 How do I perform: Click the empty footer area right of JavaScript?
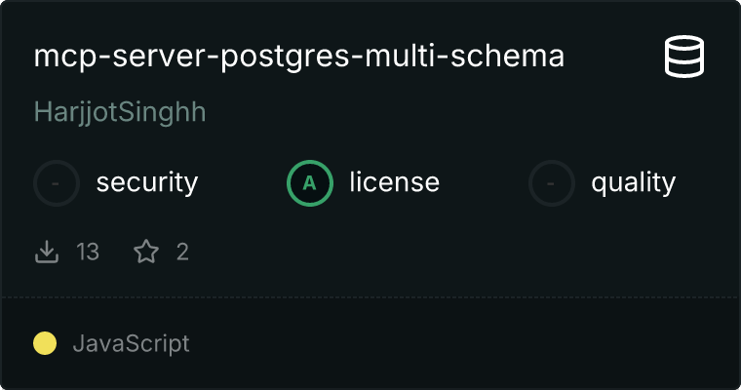point(468,343)
